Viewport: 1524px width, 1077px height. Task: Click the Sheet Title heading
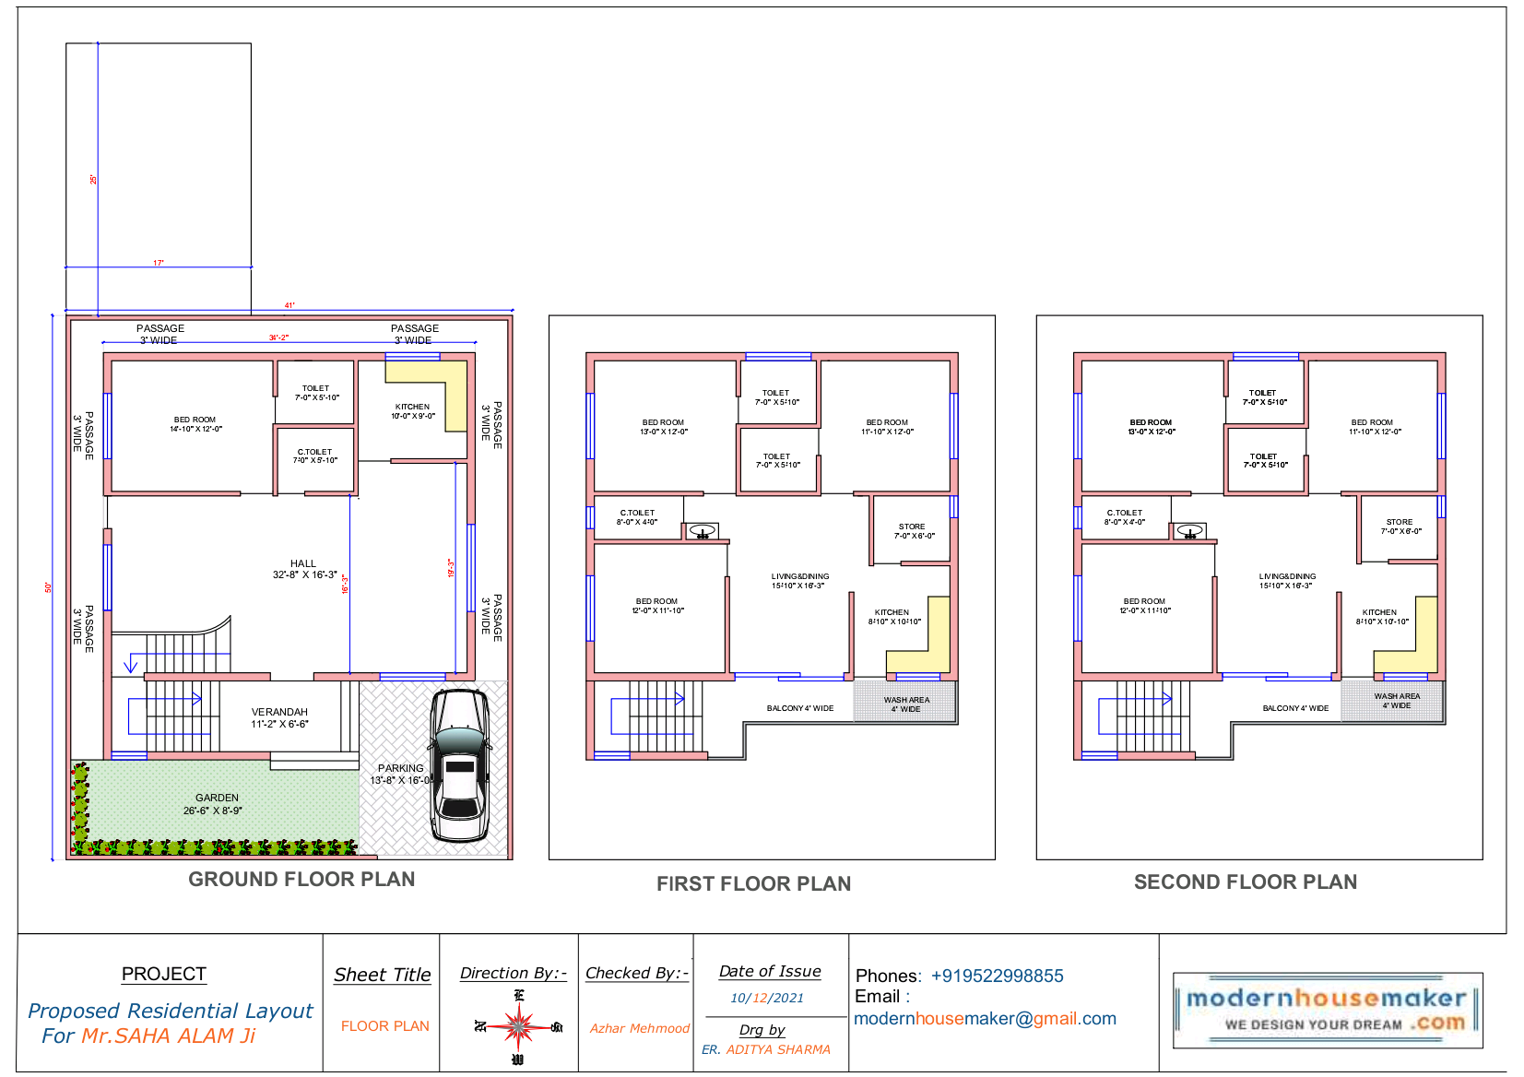(x=383, y=975)
